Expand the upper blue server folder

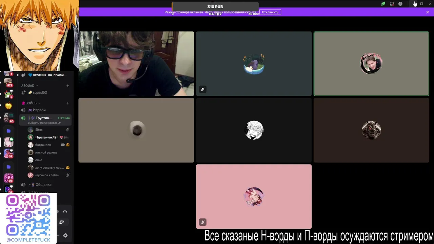[8, 130]
